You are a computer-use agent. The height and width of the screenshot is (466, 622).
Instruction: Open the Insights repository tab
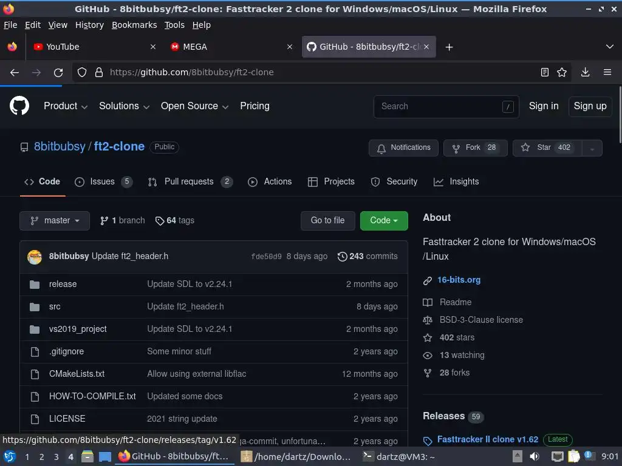456,182
